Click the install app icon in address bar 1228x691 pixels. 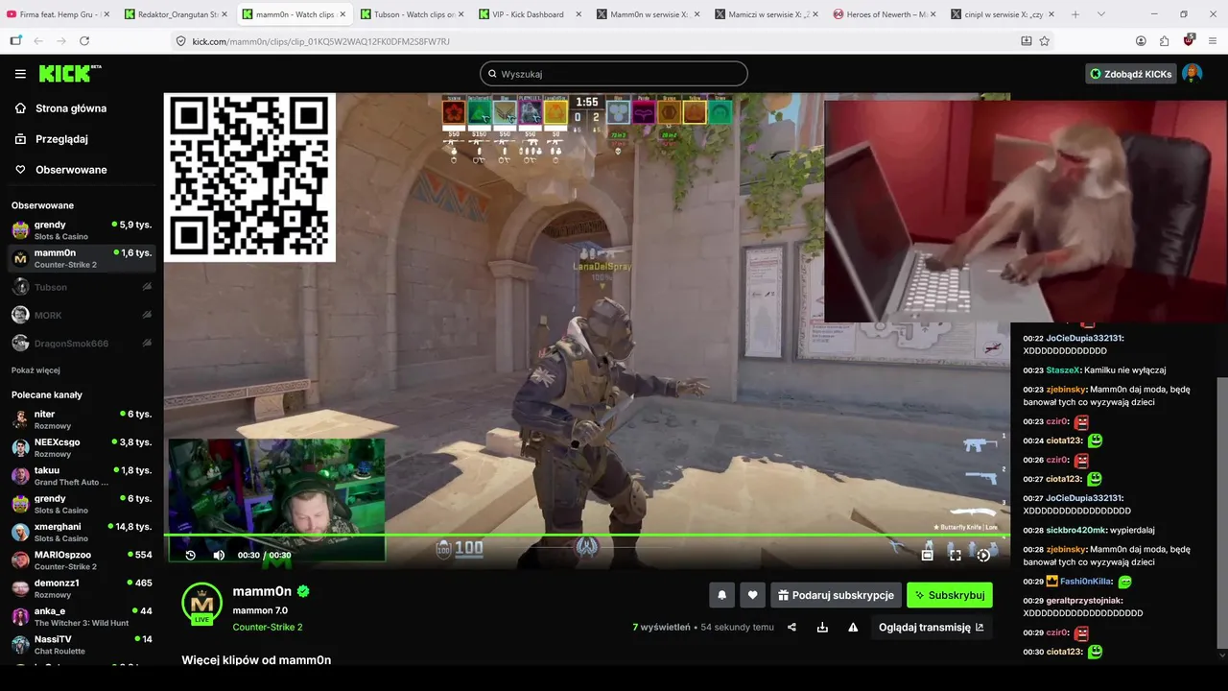(1026, 41)
